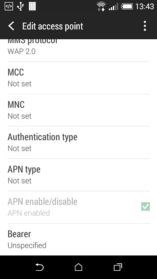The height and width of the screenshot is (279, 157).
Task: Select the Bearer option
Action: (78, 239)
